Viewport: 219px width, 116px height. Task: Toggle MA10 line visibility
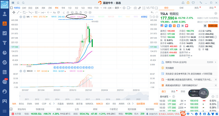(59, 17)
